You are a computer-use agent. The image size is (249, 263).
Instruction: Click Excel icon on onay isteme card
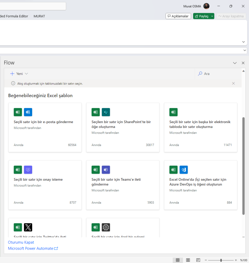18,170
